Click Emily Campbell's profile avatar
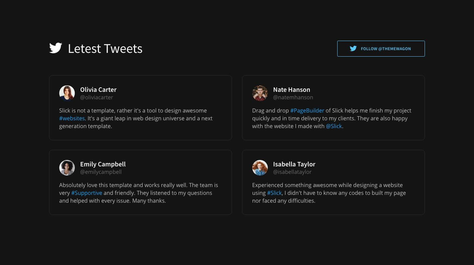Viewport: 474px width, 265px height. [x=67, y=168]
